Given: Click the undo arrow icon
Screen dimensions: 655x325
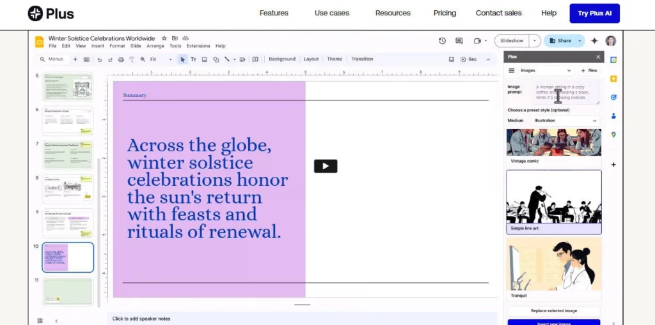Looking at the screenshot, I should 99,59.
